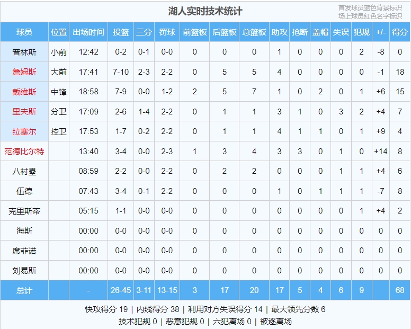Click the 盖帽 column header
This screenshot has height=329, width=411.
click(x=320, y=32)
